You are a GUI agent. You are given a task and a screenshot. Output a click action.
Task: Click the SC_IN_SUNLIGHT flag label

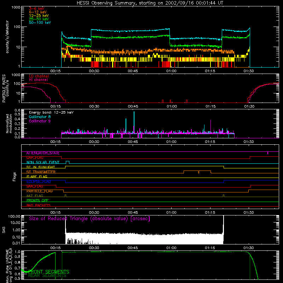click(x=41, y=167)
